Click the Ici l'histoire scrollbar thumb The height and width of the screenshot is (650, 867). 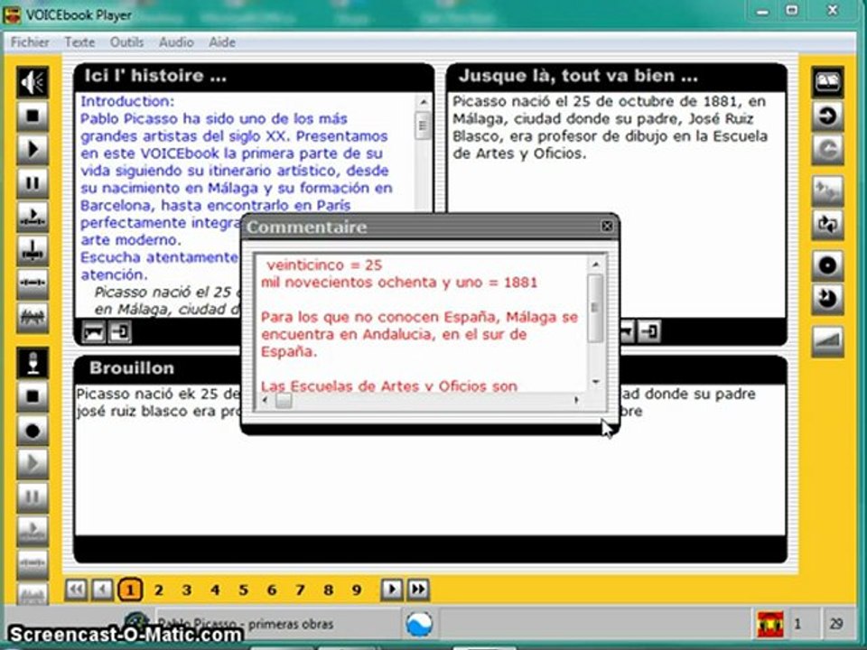tap(423, 125)
